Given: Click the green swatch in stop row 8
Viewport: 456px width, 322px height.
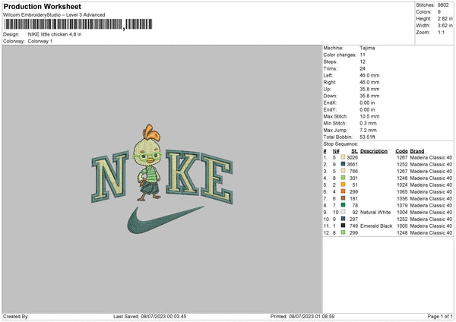Looking at the screenshot, I should pyautogui.click(x=343, y=205).
